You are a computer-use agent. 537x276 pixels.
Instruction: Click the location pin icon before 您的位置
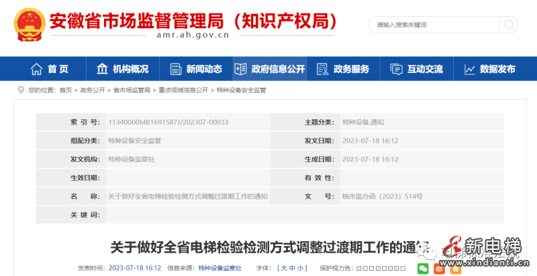click(21, 90)
